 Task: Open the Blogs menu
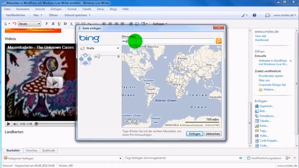(x=113, y=9)
